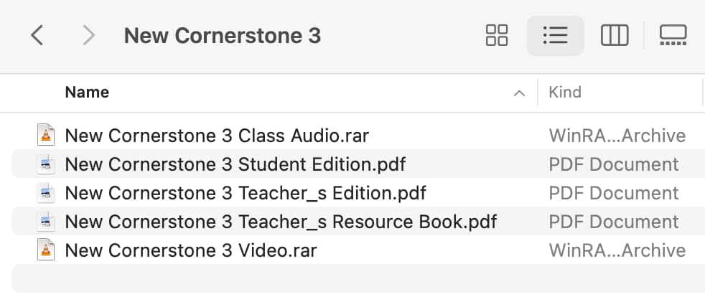Select New Cornerstone 3 Video.rar

pyautogui.click(x=358, y=250)
